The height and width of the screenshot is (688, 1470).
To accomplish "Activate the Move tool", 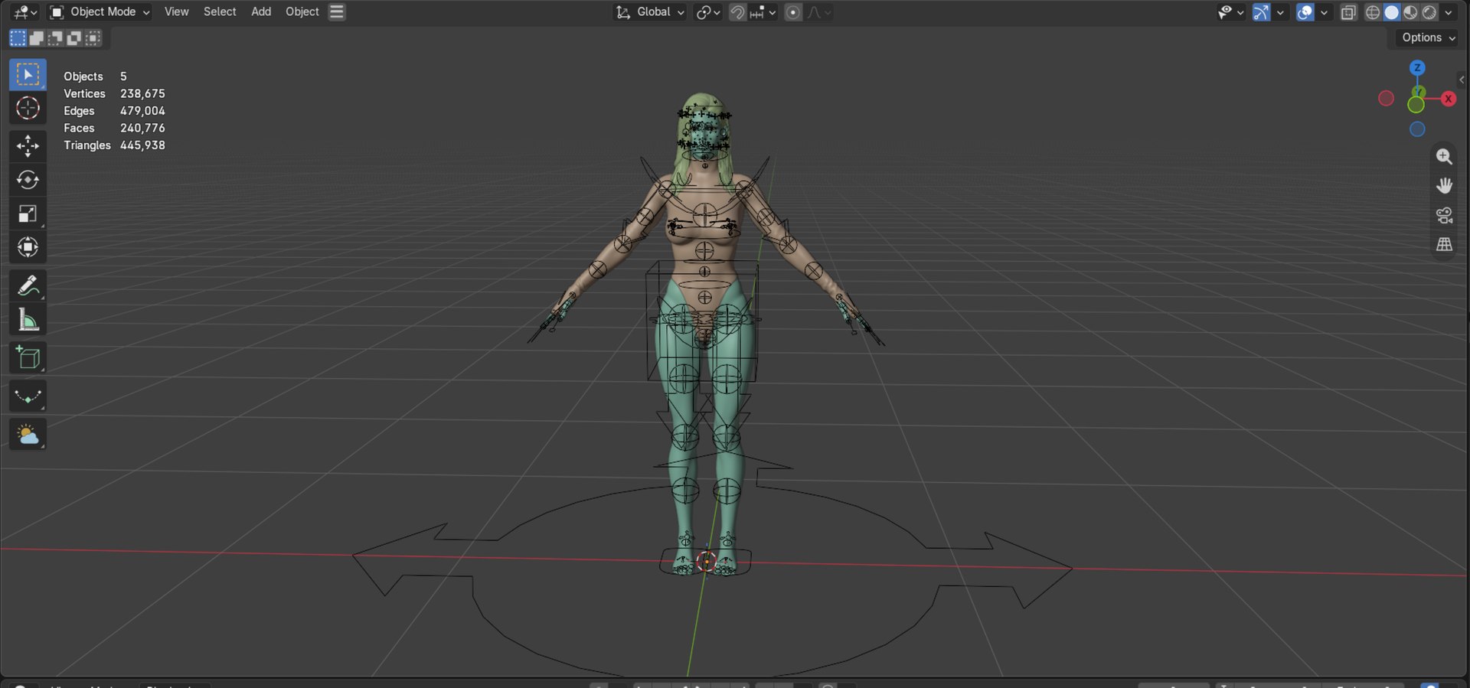I will pyautogui.click(x=28, y=145).
